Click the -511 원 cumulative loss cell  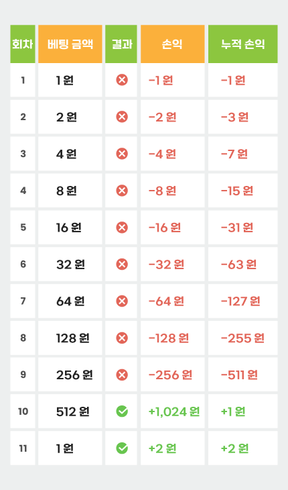pyautogui.click(x=243, y=375)
